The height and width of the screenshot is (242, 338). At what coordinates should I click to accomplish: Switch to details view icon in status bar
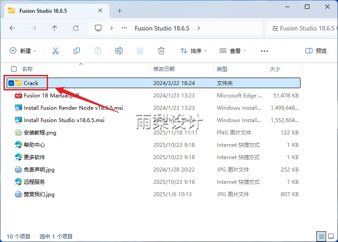321,237
